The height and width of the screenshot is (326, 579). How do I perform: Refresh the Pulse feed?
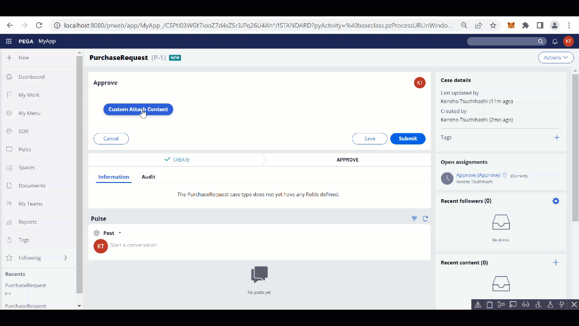pos(425,218)
